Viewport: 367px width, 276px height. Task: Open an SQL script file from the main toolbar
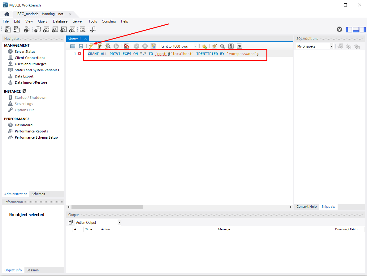pyautogui.click(x=16, y=29)
